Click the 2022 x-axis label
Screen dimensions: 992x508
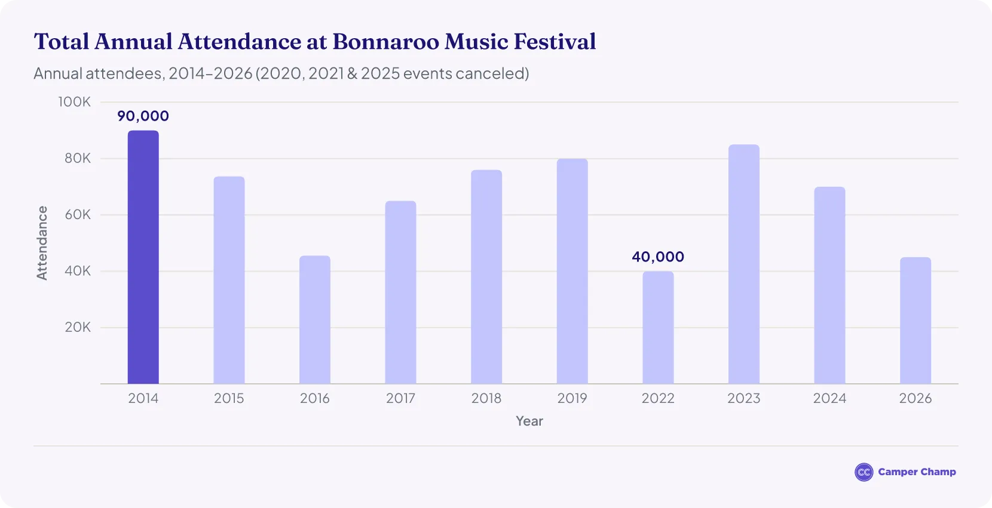click(x=658, y=398)
